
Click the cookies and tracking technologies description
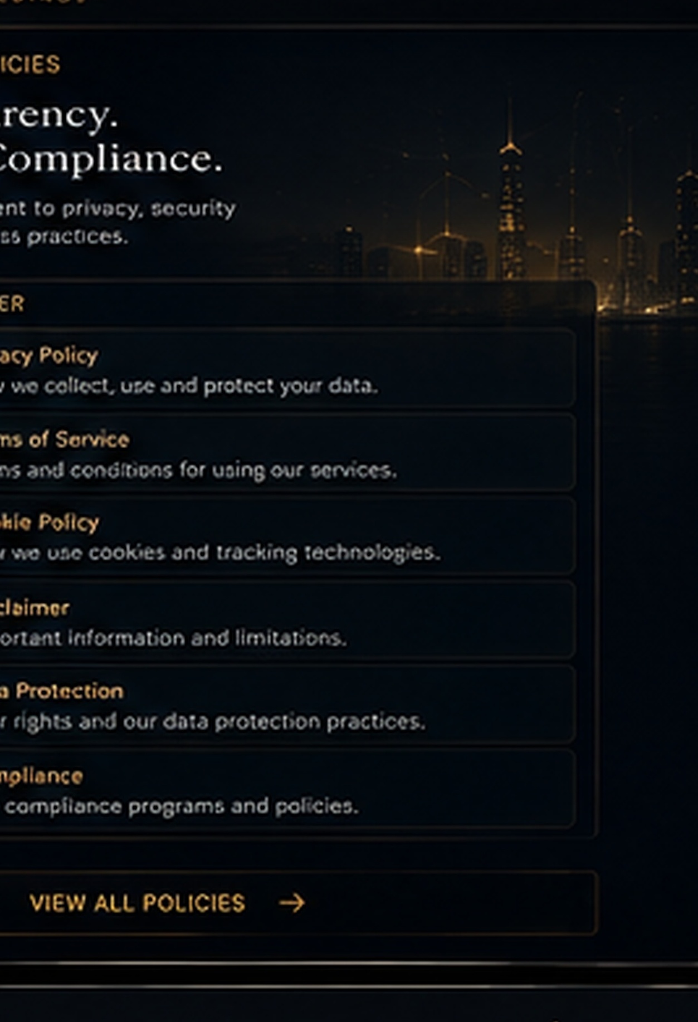click(x=220, y=552)
